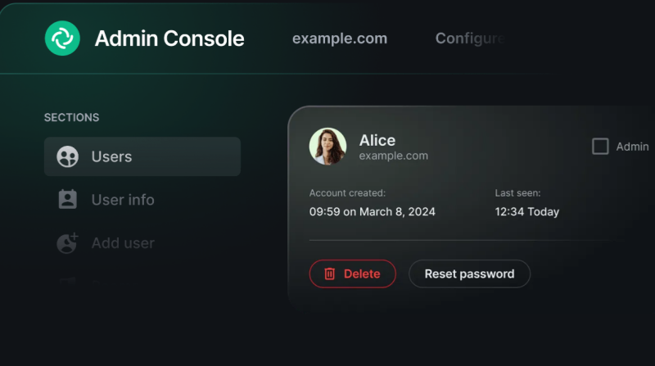
Task: Open Alice's profile avatar picture
Action: [x=327, y=147]
